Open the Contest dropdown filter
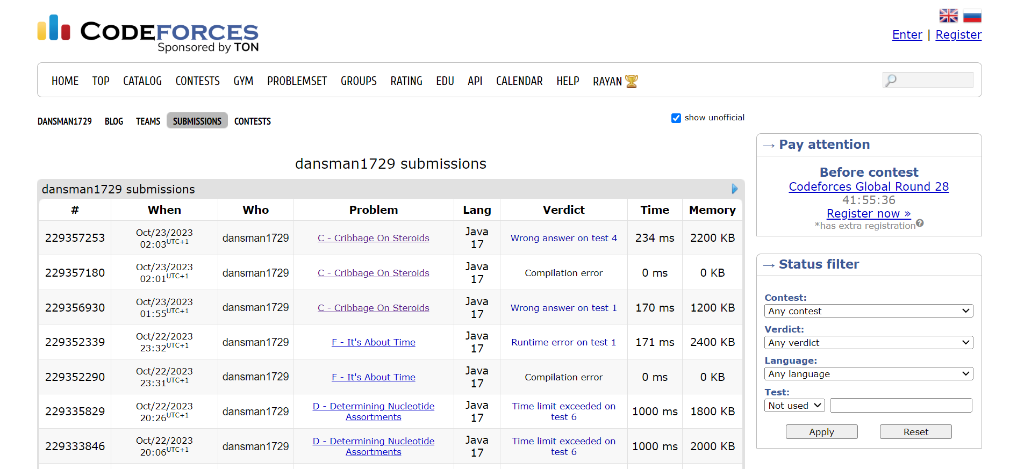 (869, 311)
